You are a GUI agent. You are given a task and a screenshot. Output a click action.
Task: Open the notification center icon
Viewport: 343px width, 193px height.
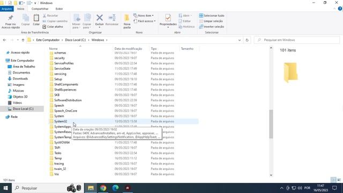click(334, 188)
